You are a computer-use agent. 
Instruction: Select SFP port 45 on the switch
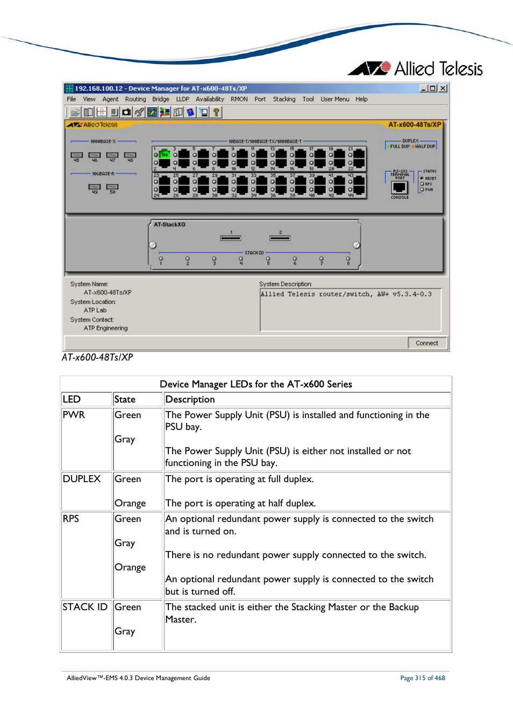[76, 155]
